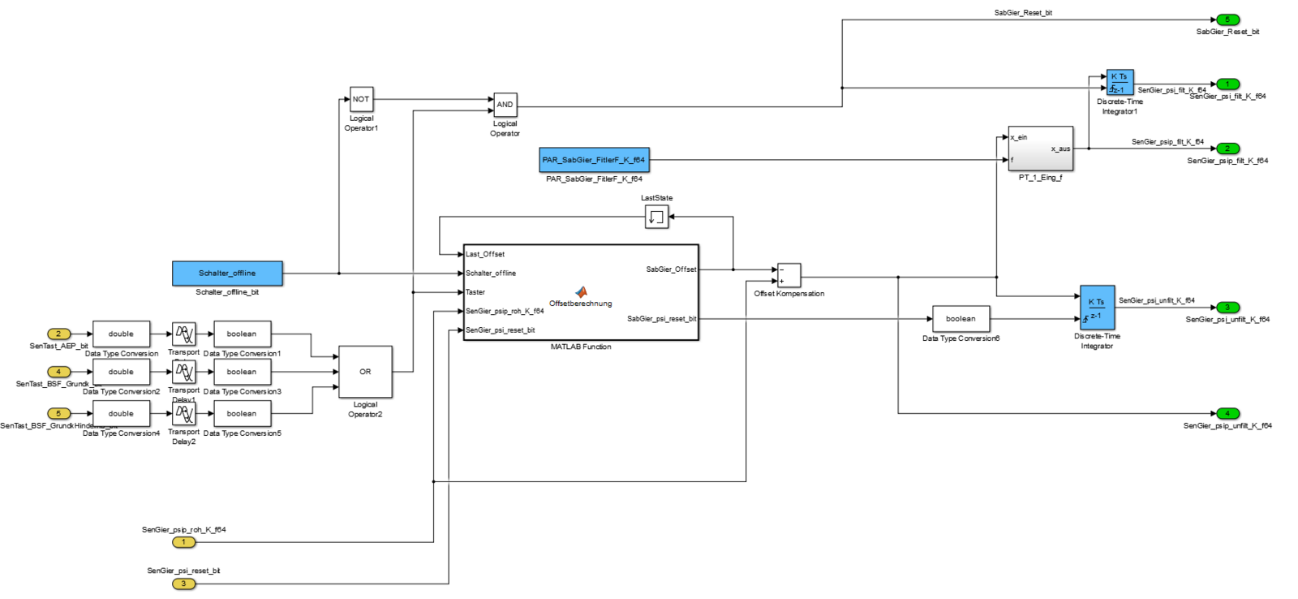Click the blue Schalter_offline block
Screen dimensions: 1298x599
tap(227, 274)
